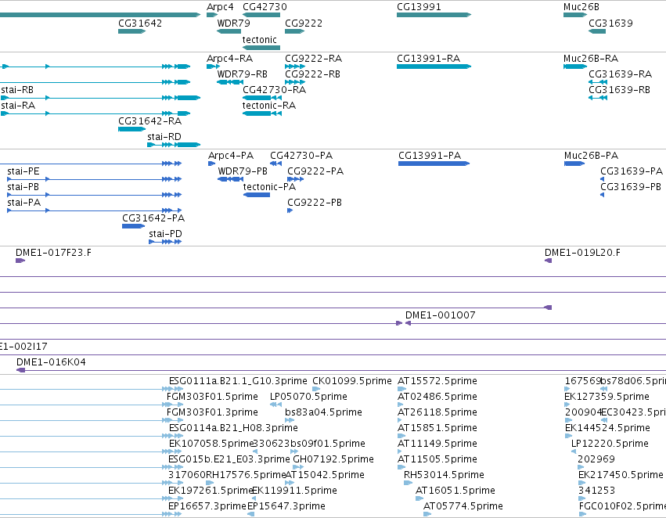Click EST label RH53014.5prime
The image size is (666, 518).
pyautogui.click(x=445, y=476)
